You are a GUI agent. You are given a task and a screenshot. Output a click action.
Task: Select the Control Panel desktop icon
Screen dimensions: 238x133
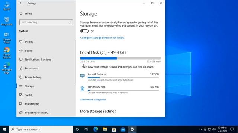click(x=7, y=38)
